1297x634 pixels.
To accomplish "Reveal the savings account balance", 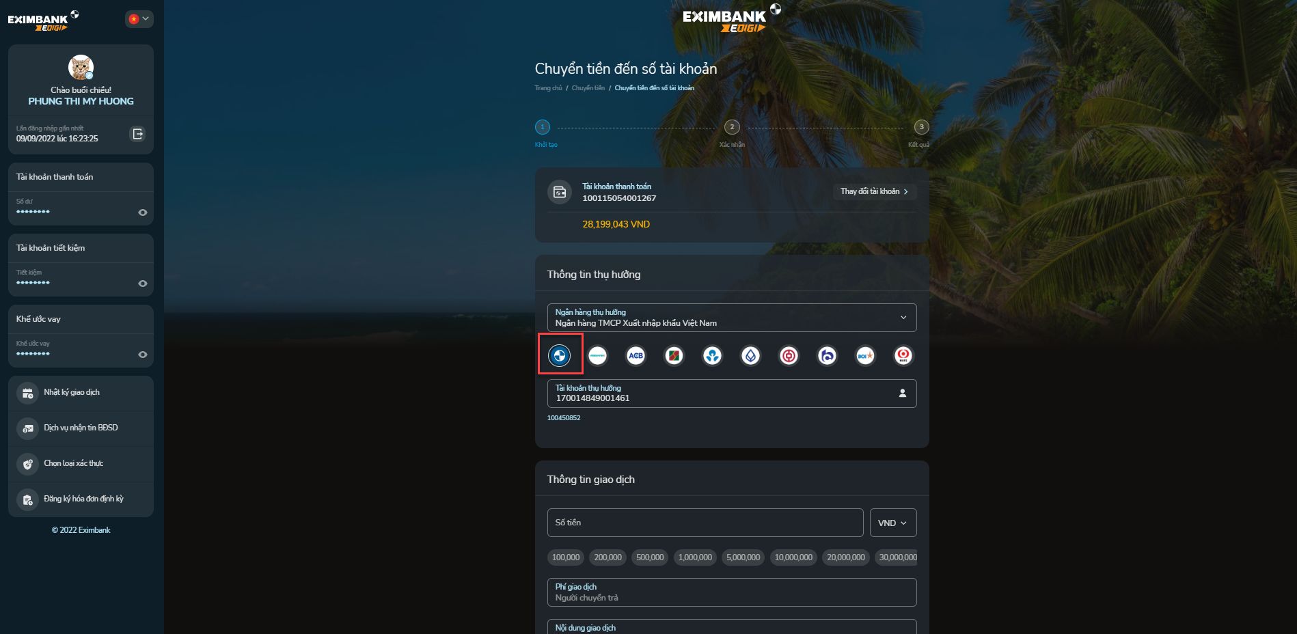I will (142, 284).
